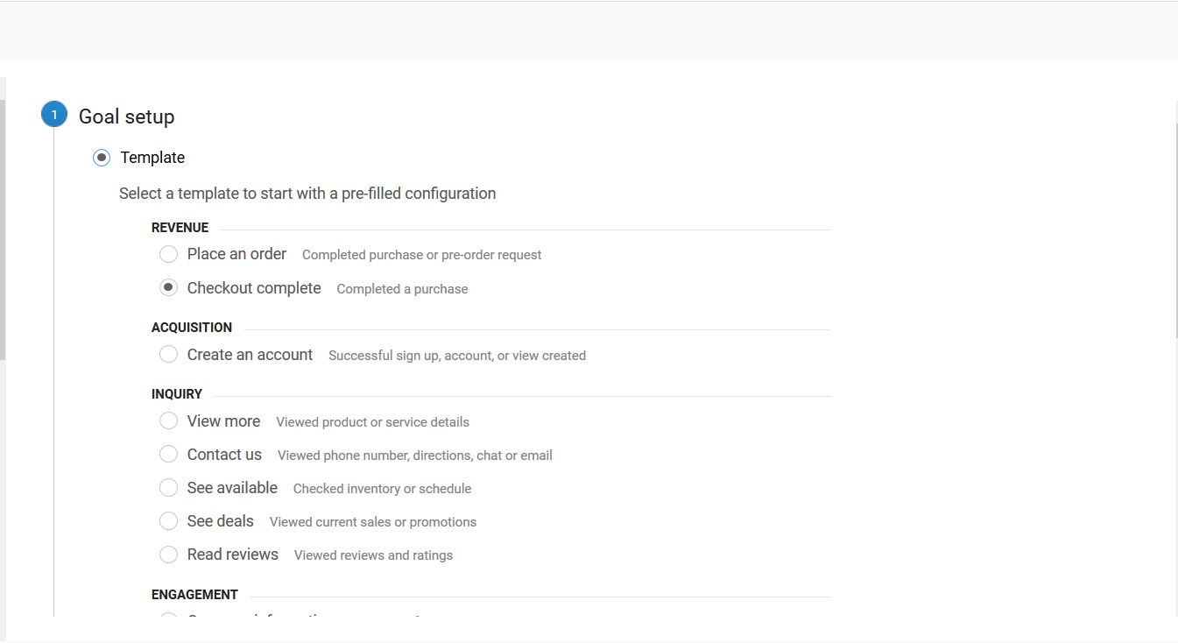Click the ACQUISITION section label
The image size is (1178, 643).
click(192, 327)
